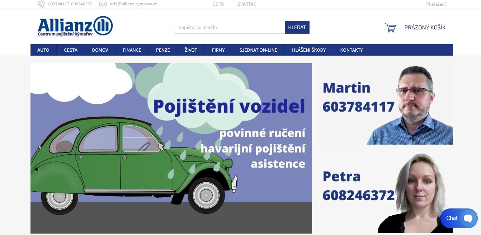Image resolution: width=481 pixels, height=235 pixels.
Task: Click the Pojištění vozidel car banner
Action: tap(171, 148)
